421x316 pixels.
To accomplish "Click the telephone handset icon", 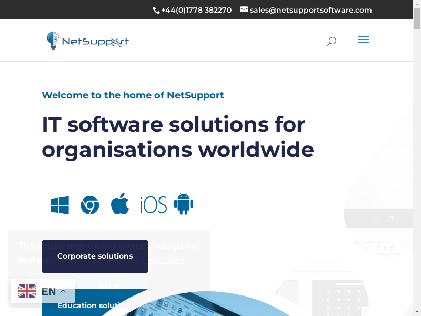I will (x=156, y=10).
